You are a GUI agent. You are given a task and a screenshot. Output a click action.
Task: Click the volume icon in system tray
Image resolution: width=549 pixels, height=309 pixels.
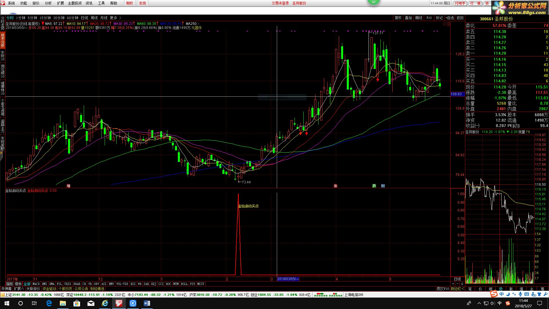coord(492,303)
